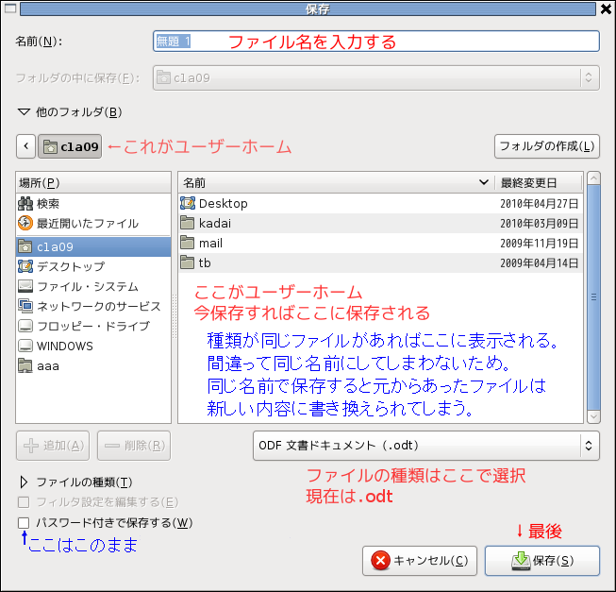The height and width of the screenshot is (592, 616).
Task: Sort by 名前 column header
Action: tap(336, 183)
